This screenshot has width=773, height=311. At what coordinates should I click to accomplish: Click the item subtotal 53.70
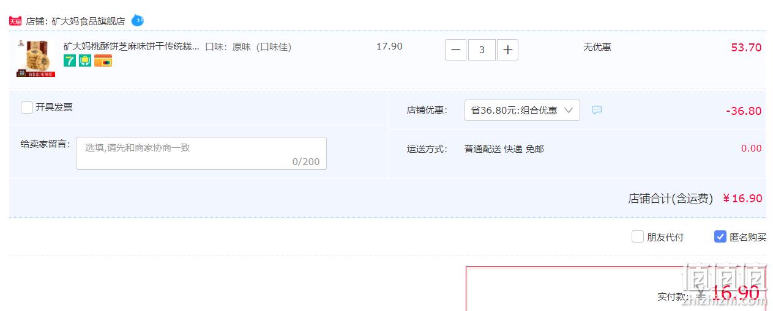tap(746, 48)
